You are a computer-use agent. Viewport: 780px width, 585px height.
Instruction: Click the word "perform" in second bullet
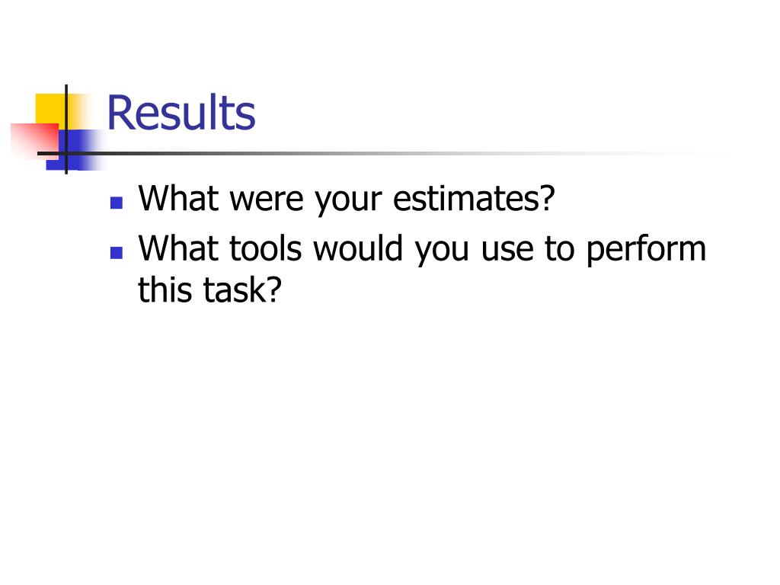646,251
